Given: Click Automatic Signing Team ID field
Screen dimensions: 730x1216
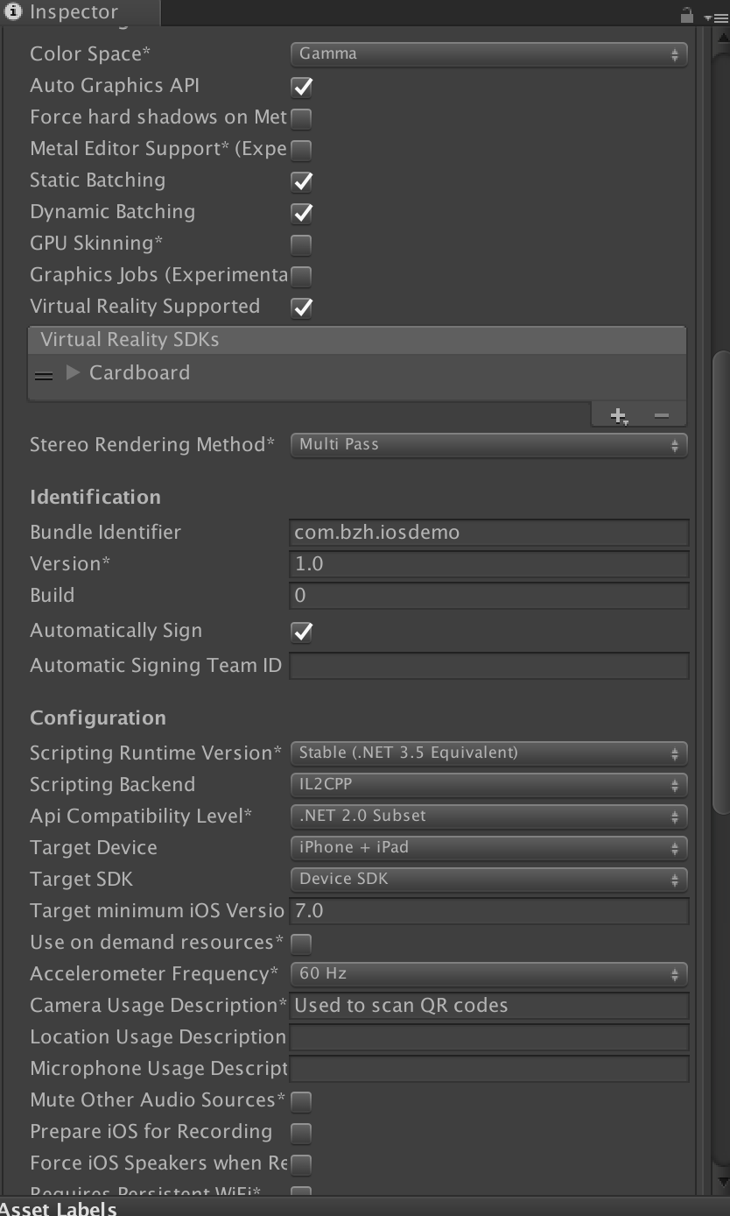Looking at the screenshot, I should coord(489,666).
